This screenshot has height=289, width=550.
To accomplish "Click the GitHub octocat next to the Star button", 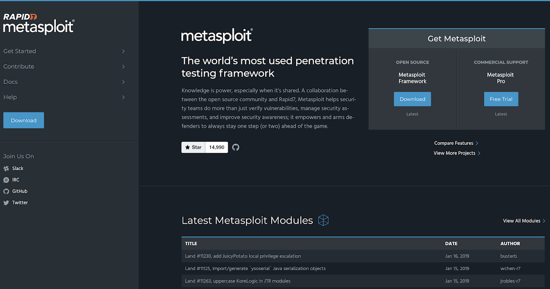I will 236,147.
